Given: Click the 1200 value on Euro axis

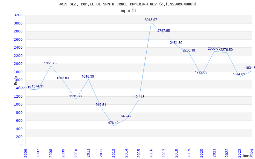Looking at the screenshot, I should tap(18, 97).
